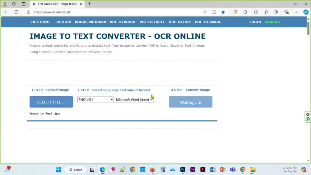
Task: Click the SELECT FILE... button
Action: tap(51, 102)
